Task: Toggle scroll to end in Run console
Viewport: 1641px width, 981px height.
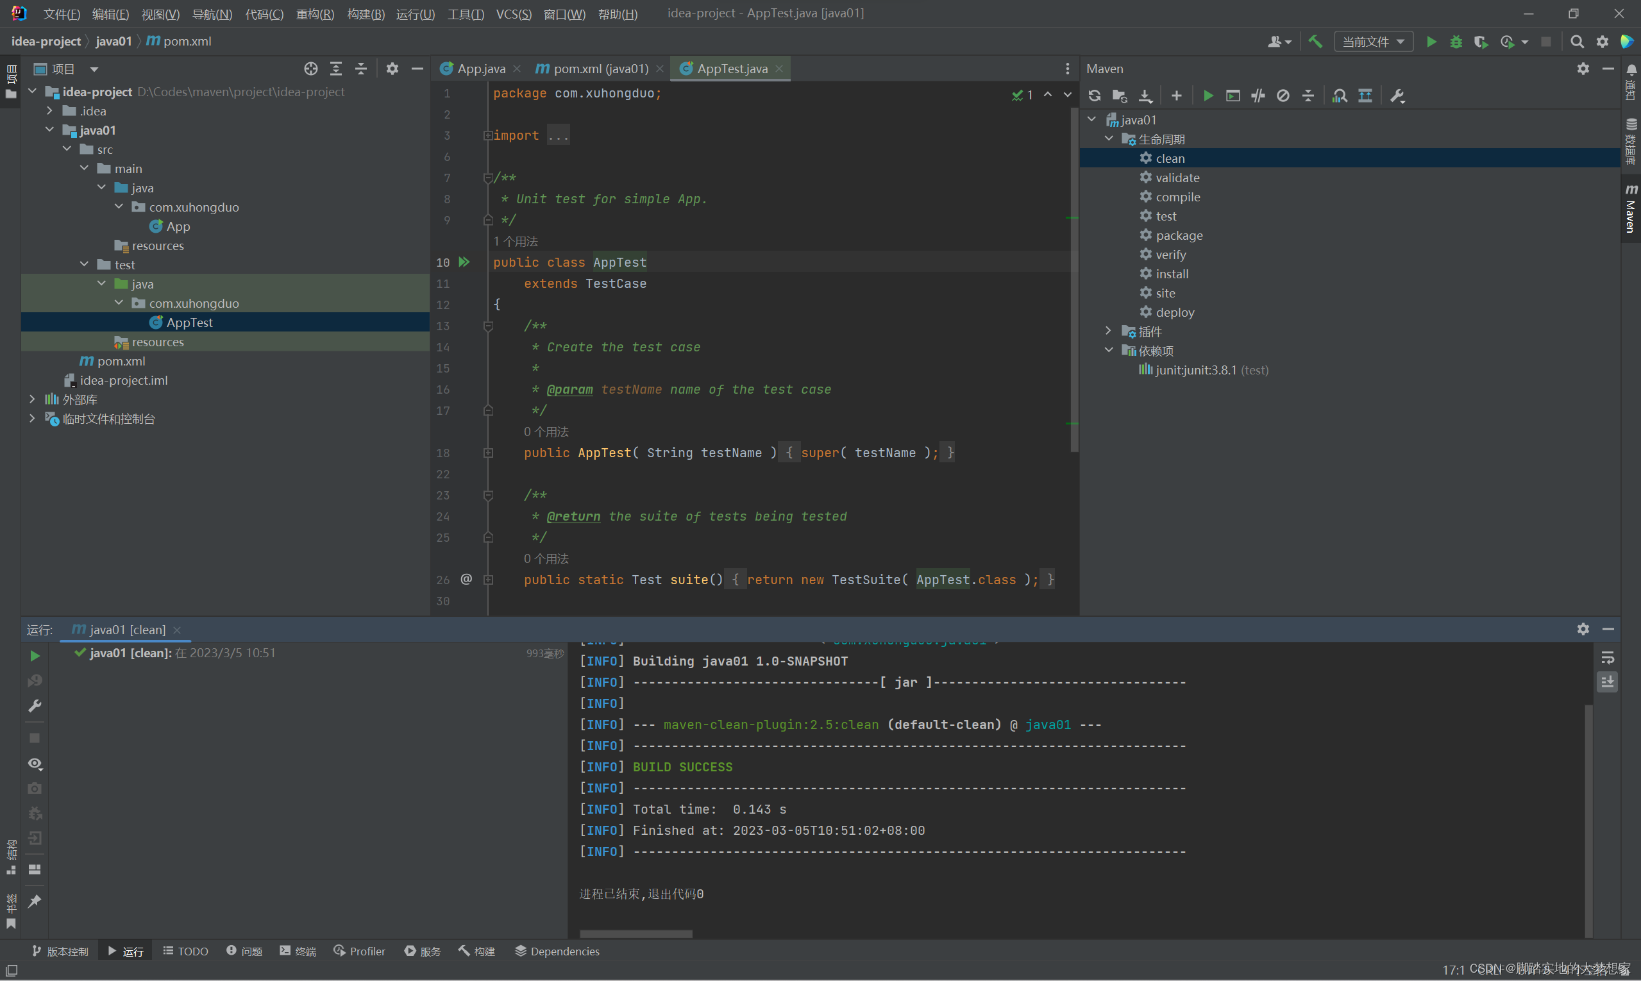Action: [1607, 682]
